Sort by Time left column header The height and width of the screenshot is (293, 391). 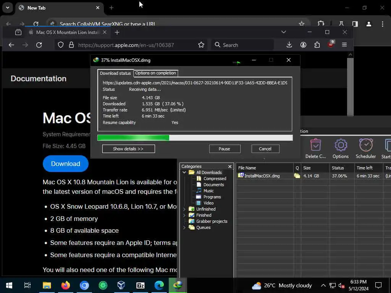pos(368,168)
